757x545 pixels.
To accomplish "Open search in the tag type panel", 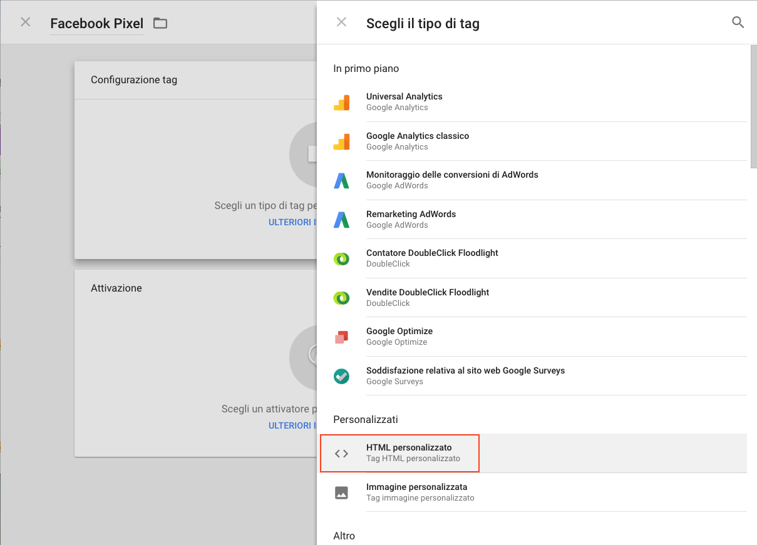I will pyautogui.click(x=738, y=23).
